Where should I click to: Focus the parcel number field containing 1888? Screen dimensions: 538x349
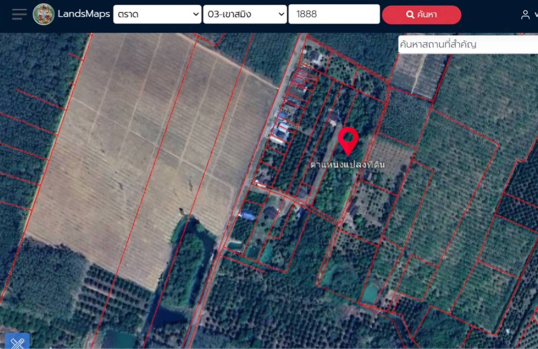click(334, 14)
